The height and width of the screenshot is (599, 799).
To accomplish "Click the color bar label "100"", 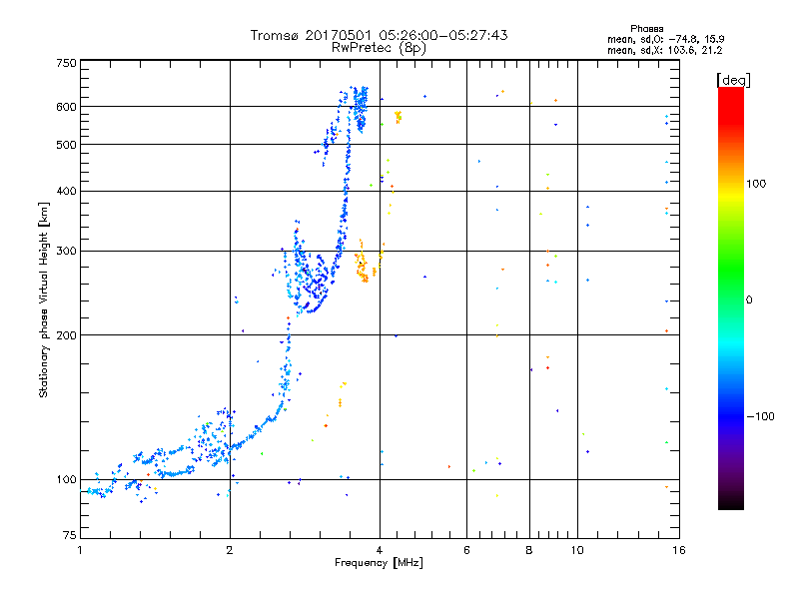I will (756, 184).
